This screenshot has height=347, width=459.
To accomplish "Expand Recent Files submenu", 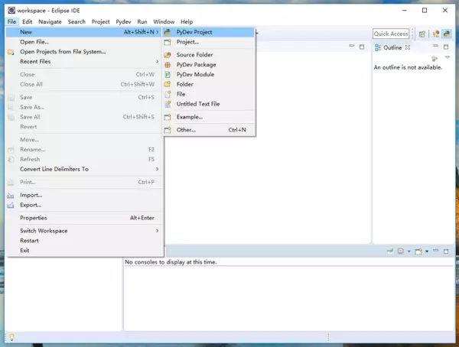I will click(157, 61).
